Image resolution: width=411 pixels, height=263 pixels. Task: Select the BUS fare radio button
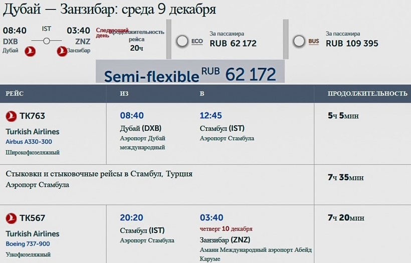[x=299, y=42]
